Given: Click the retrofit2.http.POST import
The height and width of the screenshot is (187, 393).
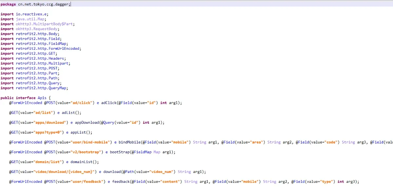Looking at the screenshot, I should click(x=36, y=68).
